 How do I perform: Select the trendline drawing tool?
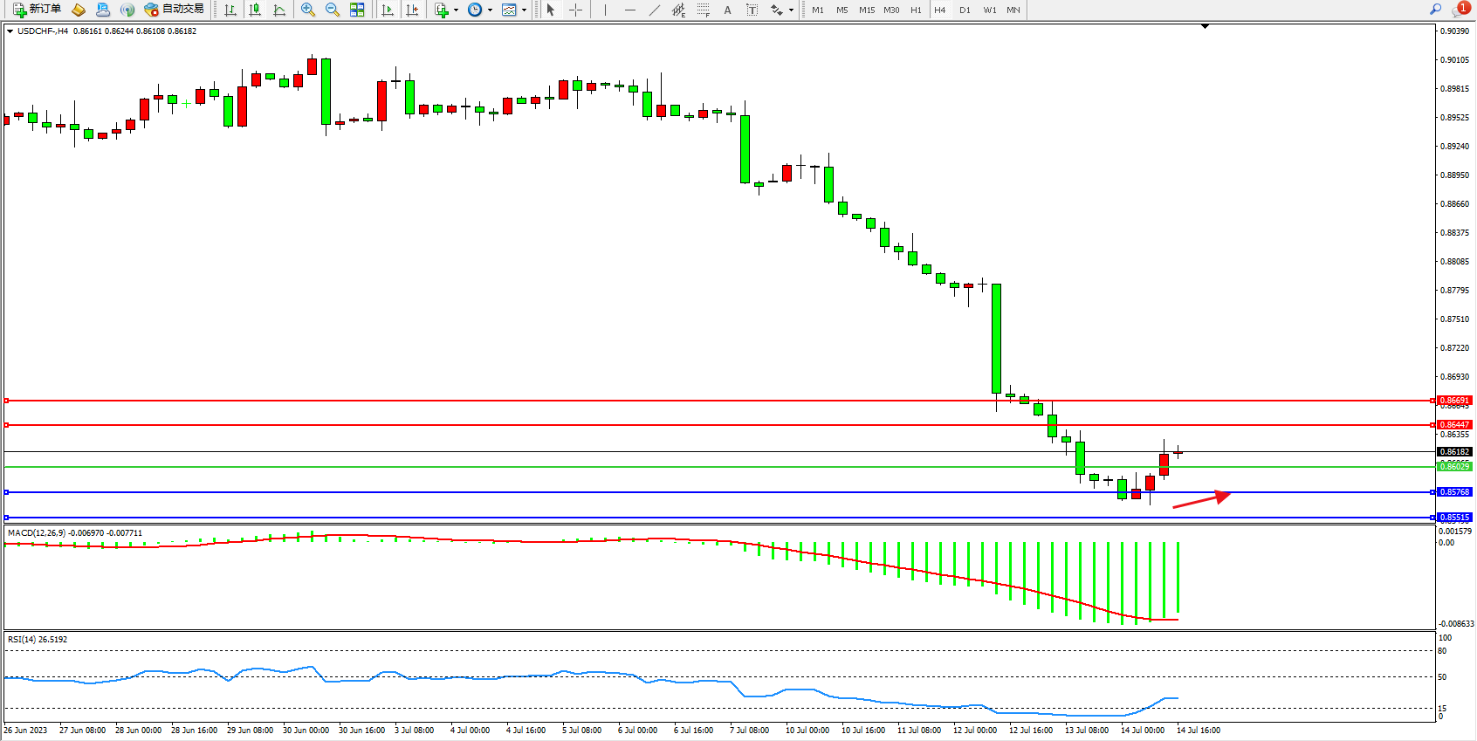655,10
